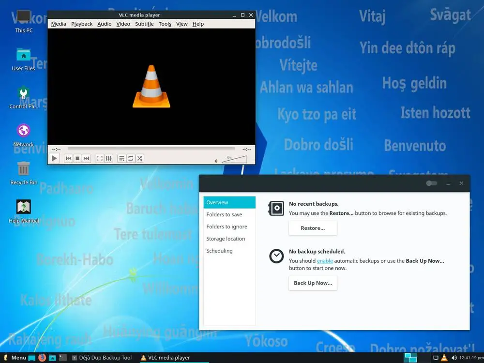Select Folders to ignore
Screen dimensions: 484x363
(x=229, y=227)
